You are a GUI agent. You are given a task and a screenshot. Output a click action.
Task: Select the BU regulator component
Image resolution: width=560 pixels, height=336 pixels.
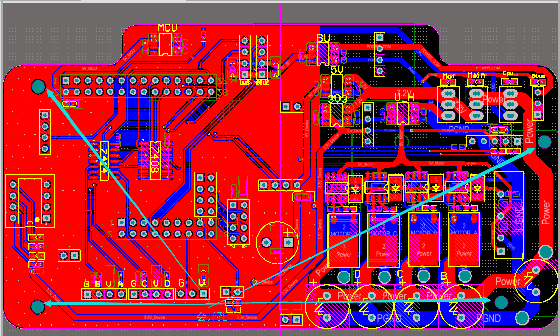tap(323, 53)
